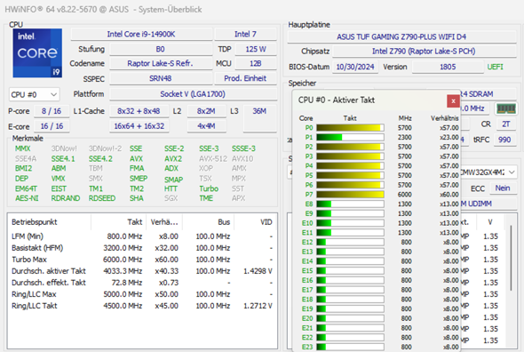
Task: Click the 2300 MHz value for P1
Action: click(405, 137)
